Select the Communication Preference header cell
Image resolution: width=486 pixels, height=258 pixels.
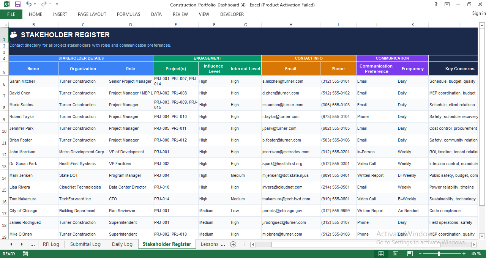(377, 69)
